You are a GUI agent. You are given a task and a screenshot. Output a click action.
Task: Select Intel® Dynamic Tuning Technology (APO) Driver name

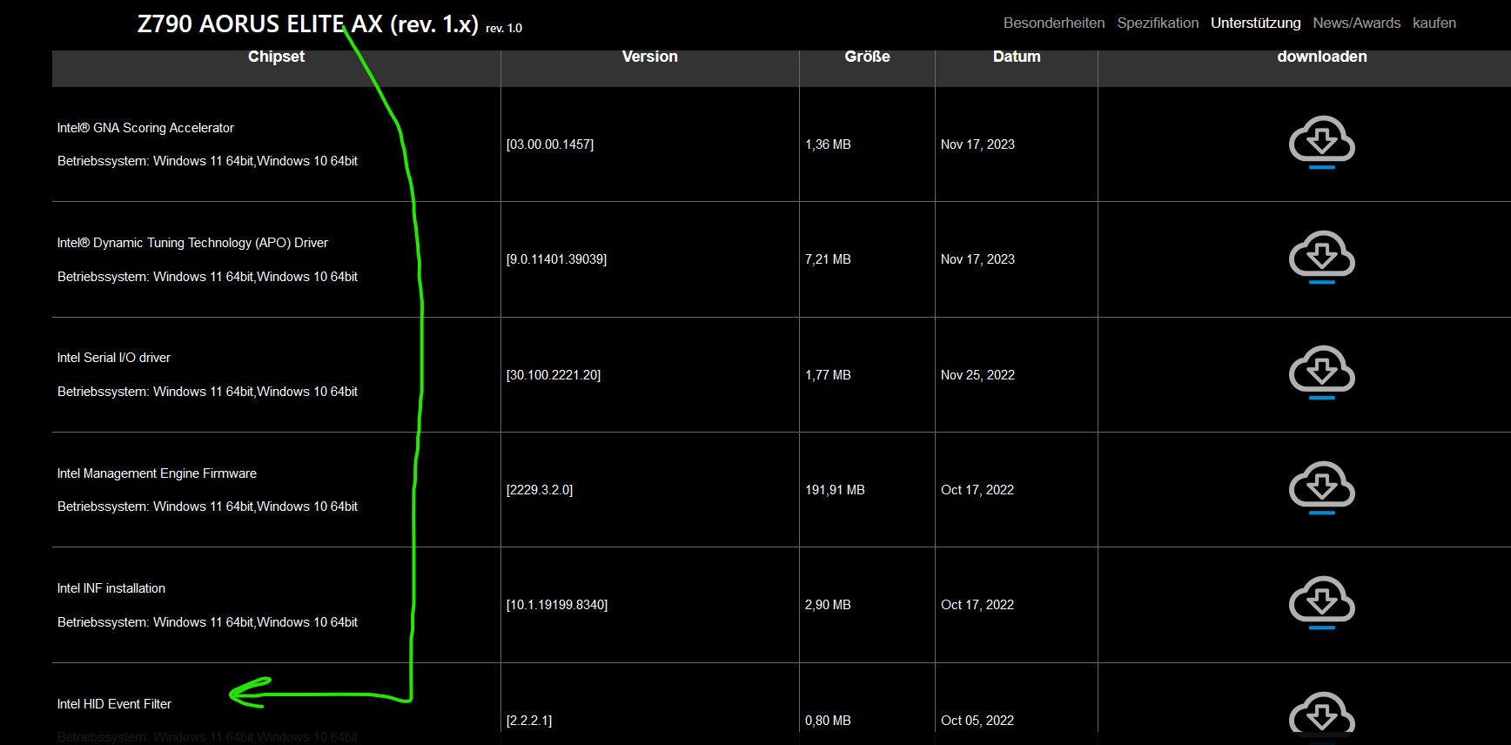(x=192, y=243)
